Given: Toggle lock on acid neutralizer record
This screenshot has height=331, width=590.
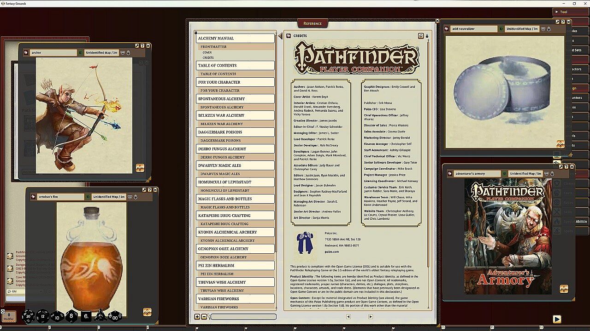Looking at the screenshot, I should coord(549,29).
